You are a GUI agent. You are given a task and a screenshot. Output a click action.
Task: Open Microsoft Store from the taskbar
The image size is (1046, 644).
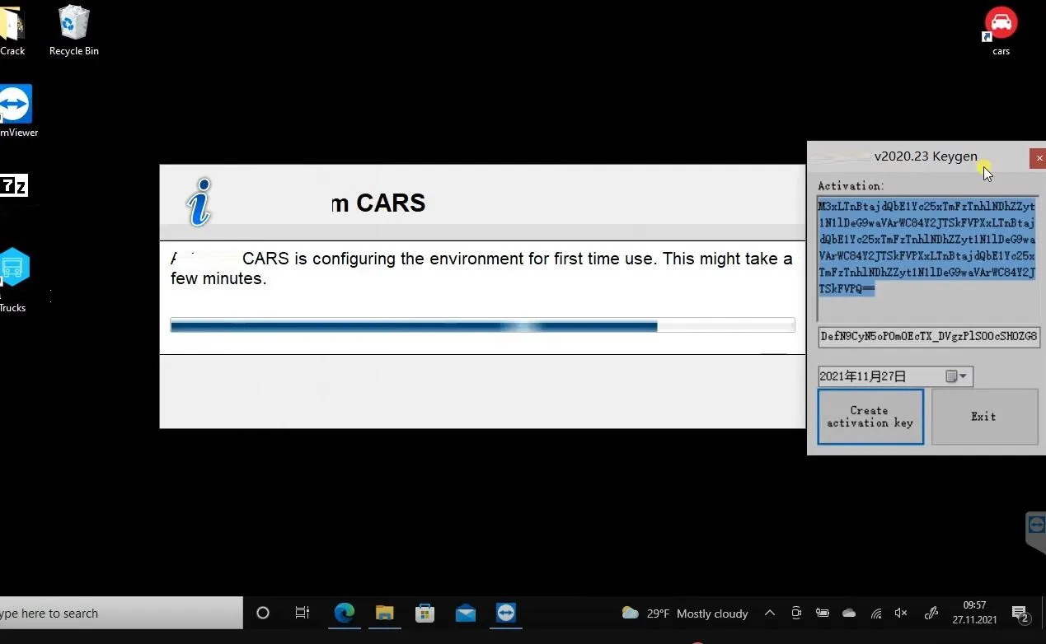pos(424,613)
